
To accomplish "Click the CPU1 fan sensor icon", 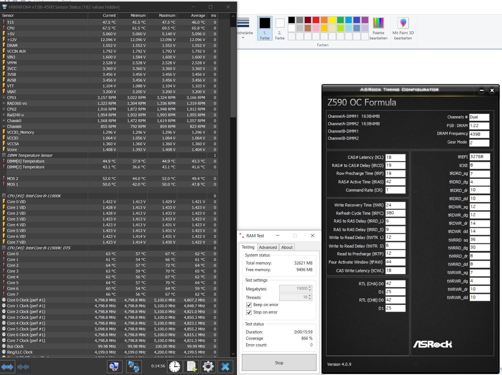I will [4, 98].
